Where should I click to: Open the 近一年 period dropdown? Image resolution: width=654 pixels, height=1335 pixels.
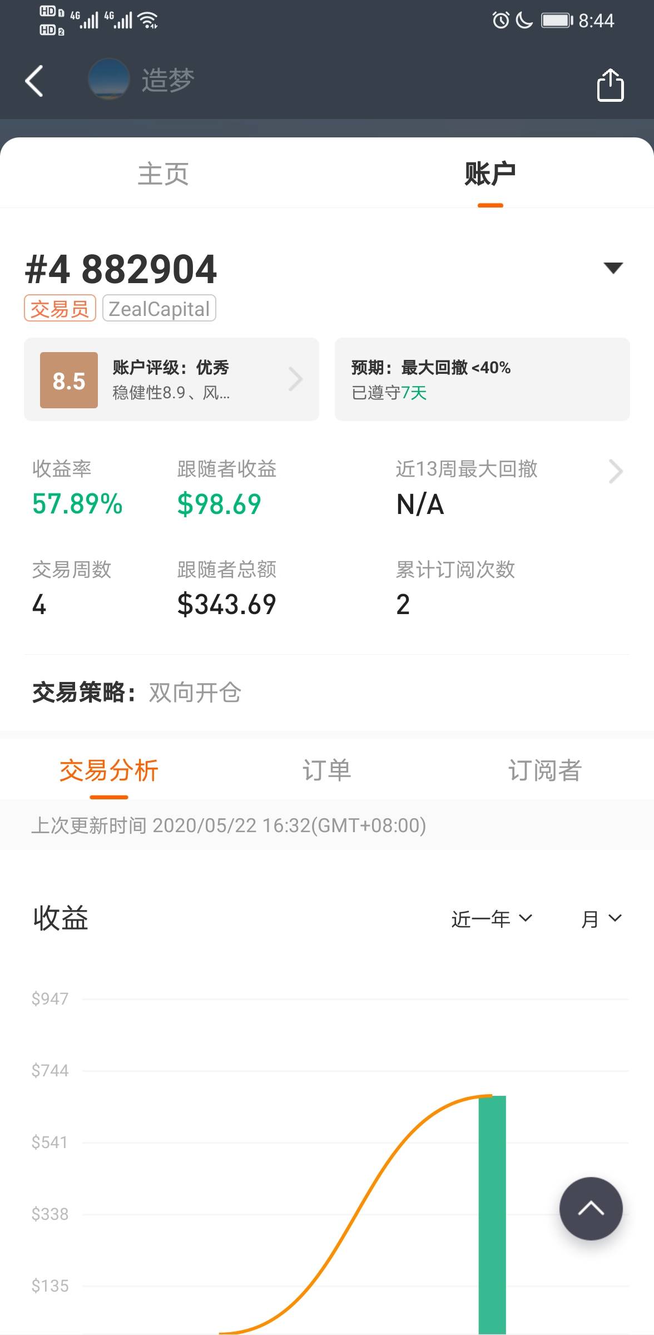492,918
